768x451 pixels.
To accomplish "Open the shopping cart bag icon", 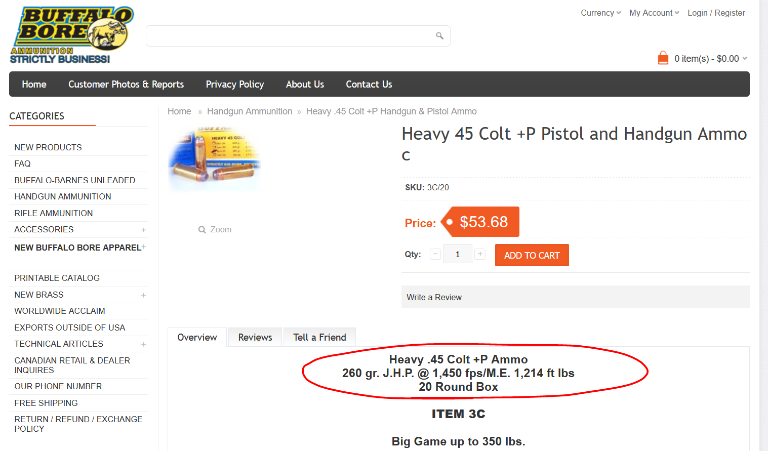I will point(663,58).
